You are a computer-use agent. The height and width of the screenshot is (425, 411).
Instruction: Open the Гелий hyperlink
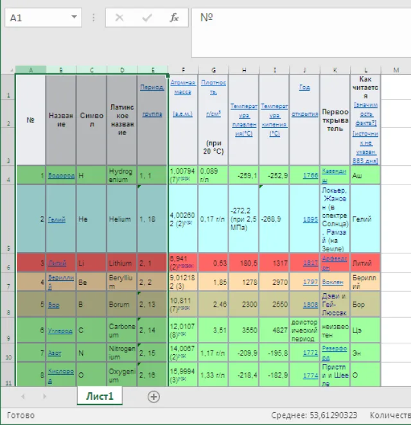coord(57,219)
